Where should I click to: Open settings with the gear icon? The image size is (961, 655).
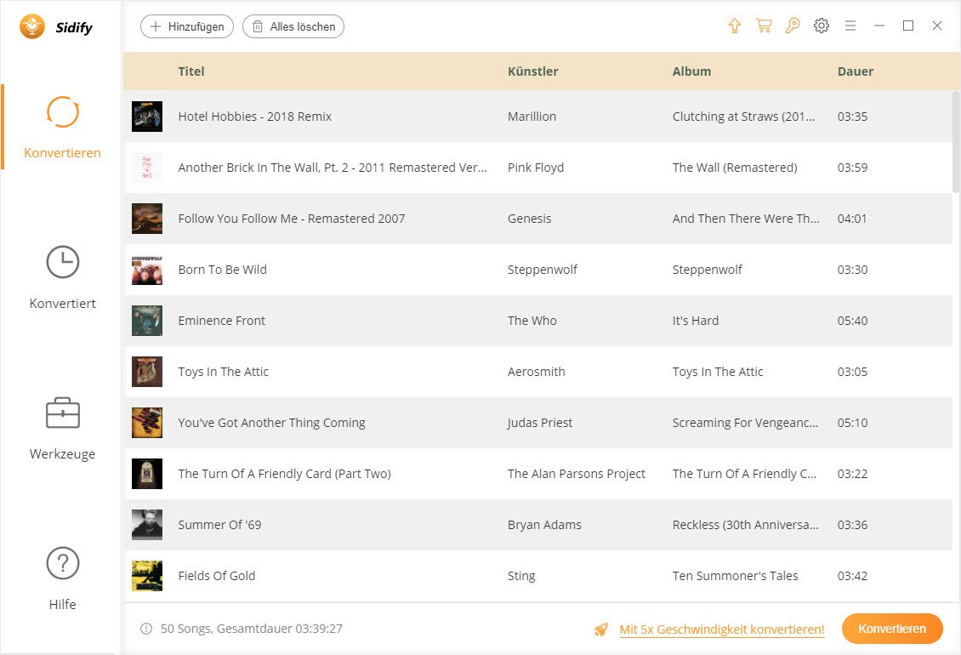coord(822,26)
